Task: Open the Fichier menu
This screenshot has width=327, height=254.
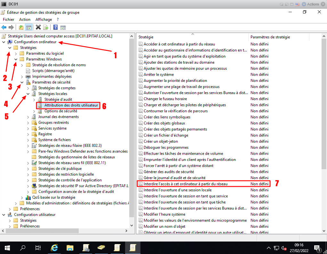Action: (x=9, y=20)
